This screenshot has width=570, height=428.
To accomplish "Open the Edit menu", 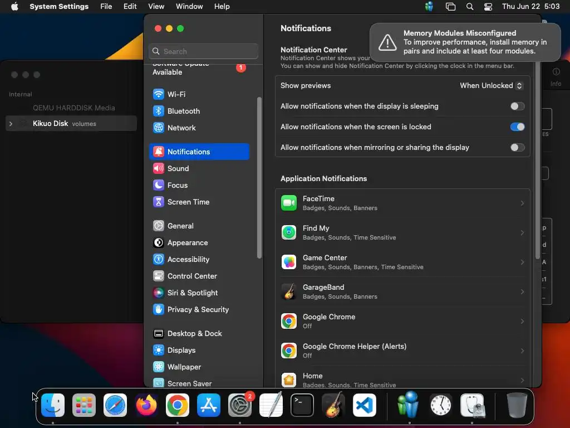I will [130, 7].
